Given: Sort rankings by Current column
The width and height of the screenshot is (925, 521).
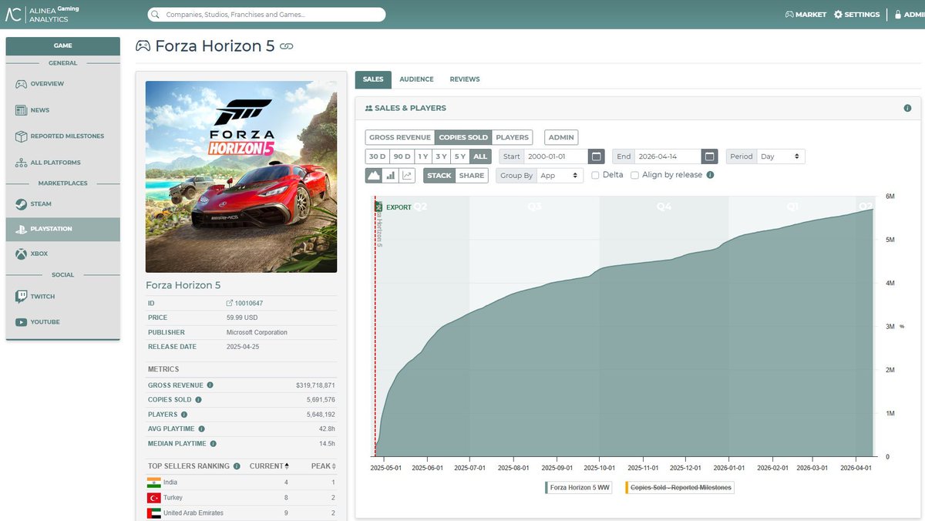Looking at the screenshot, I should 271,466.
